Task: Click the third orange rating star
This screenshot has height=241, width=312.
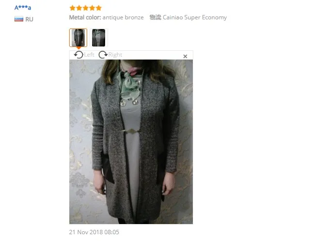Action: [86, 8]
